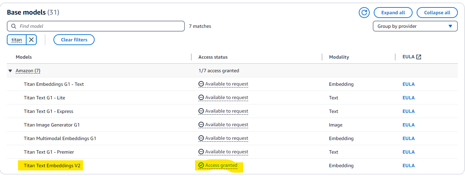The height and width of the screenshot is (176, 465).
Task: Click the status icon for Titan Text G1 - Lite
Action: pos(201,98)
